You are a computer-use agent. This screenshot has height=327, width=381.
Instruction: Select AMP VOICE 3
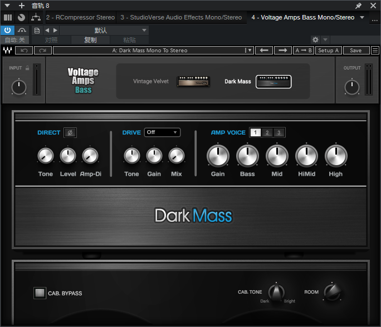pos(279,132)
